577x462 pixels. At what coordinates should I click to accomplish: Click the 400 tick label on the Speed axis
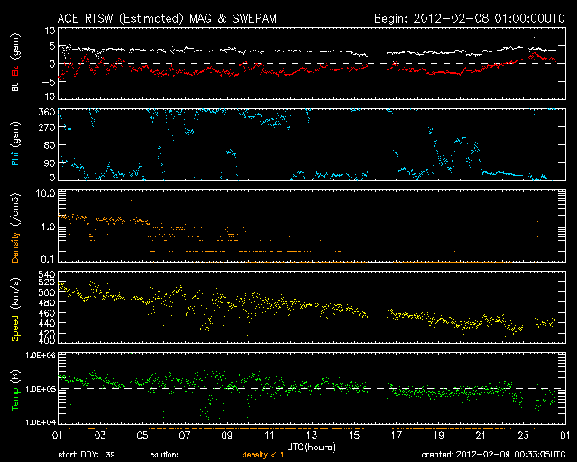click(x=46, y=341)
